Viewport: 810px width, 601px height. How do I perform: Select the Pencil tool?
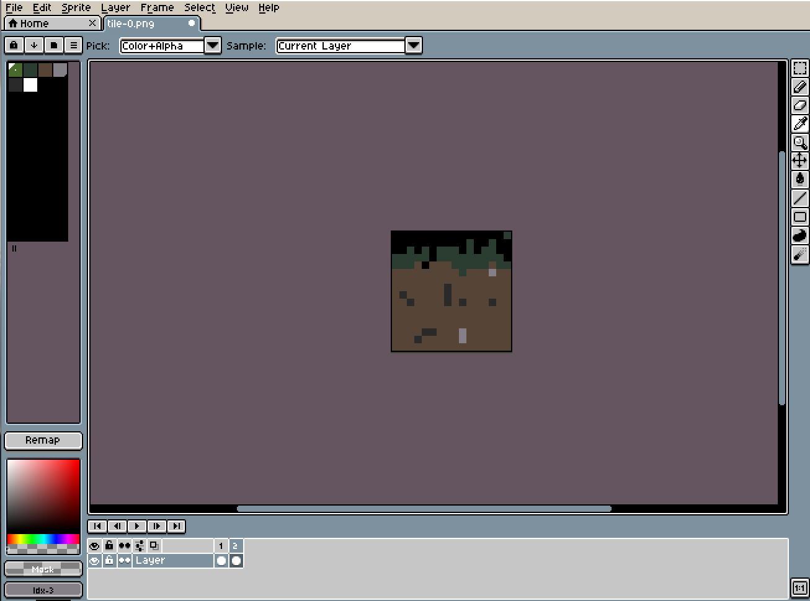click(x=800, y=87)
